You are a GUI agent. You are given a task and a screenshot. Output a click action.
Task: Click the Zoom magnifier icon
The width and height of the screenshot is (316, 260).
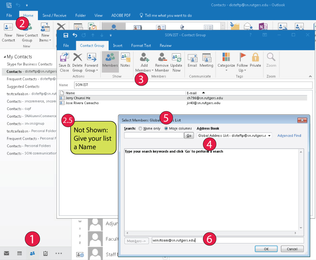pos(271,57)
